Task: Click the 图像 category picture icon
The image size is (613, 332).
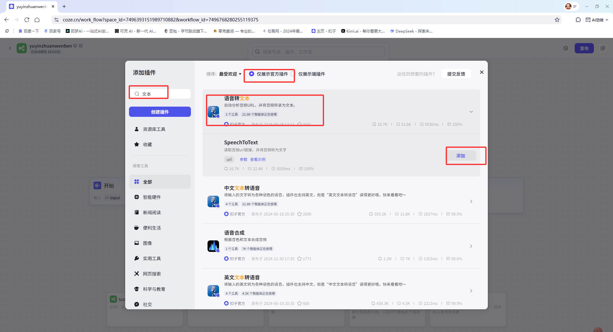Action: (x=137, y=243)
